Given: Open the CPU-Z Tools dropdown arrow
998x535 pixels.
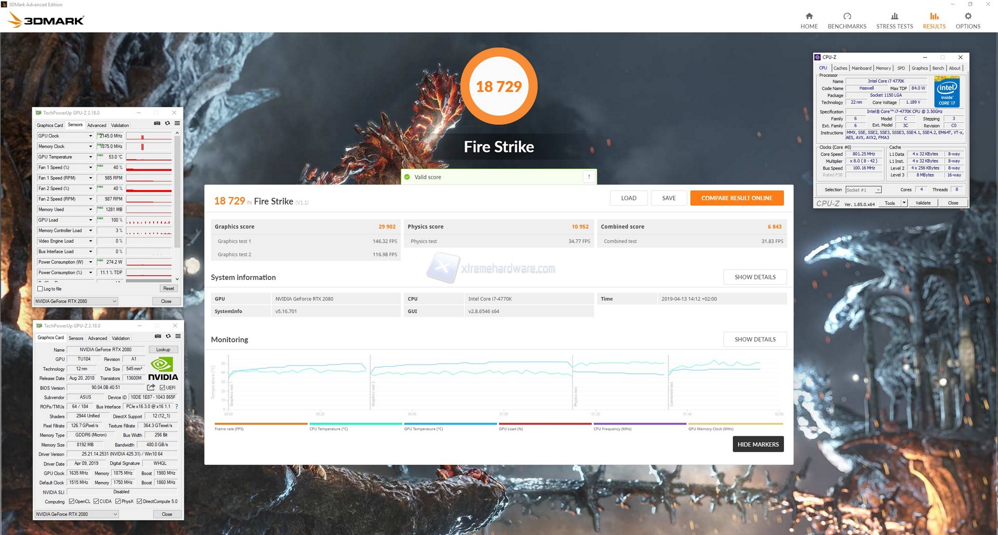Looking at the screenshot, I should click(904, 203).
